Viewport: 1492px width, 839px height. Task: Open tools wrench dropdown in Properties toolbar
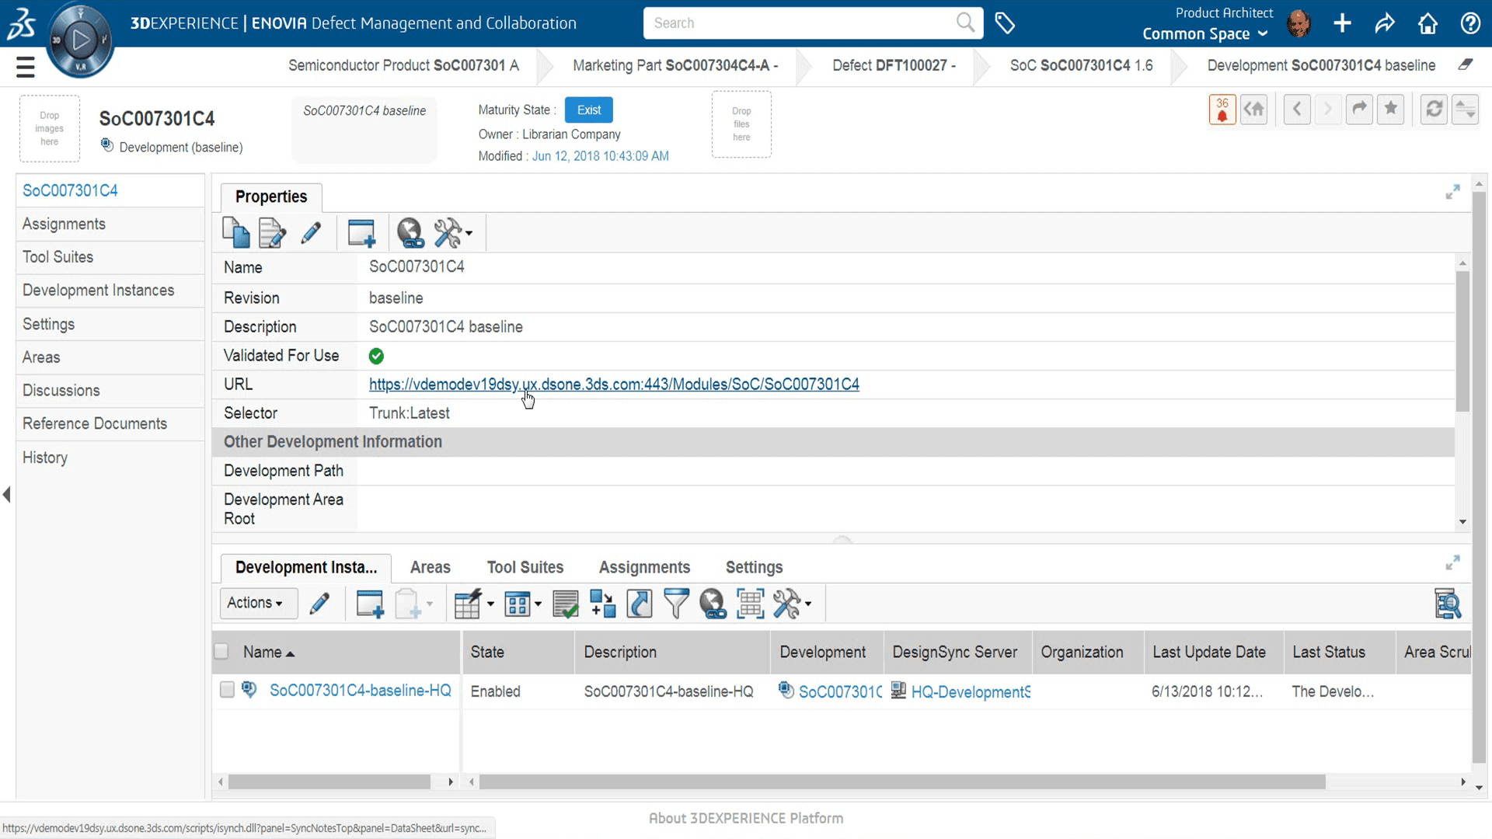(454, 232)
